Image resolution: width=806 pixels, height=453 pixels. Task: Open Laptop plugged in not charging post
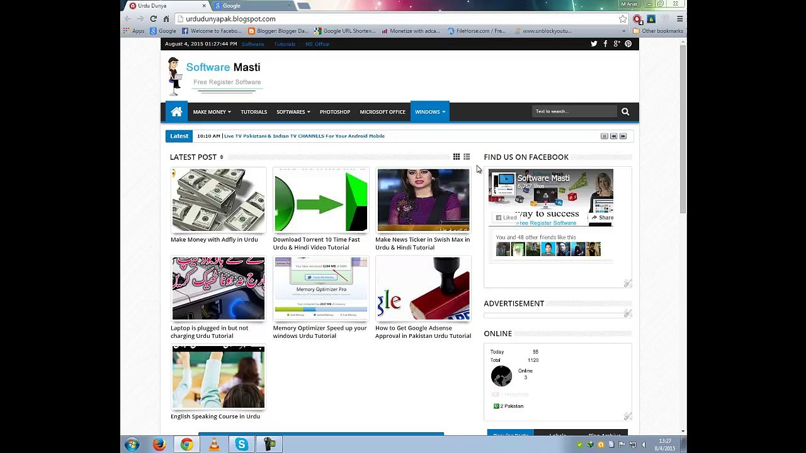210,332
